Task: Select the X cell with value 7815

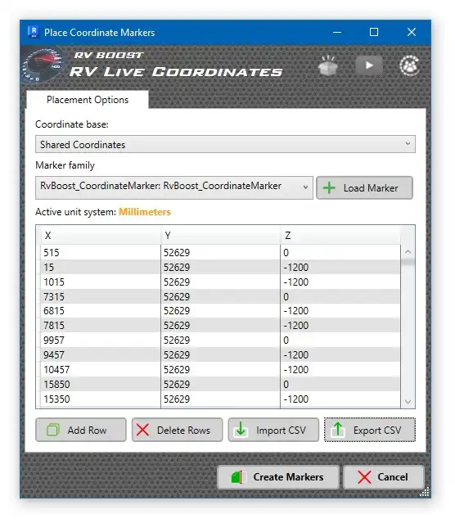Action: tap(101, 325)
